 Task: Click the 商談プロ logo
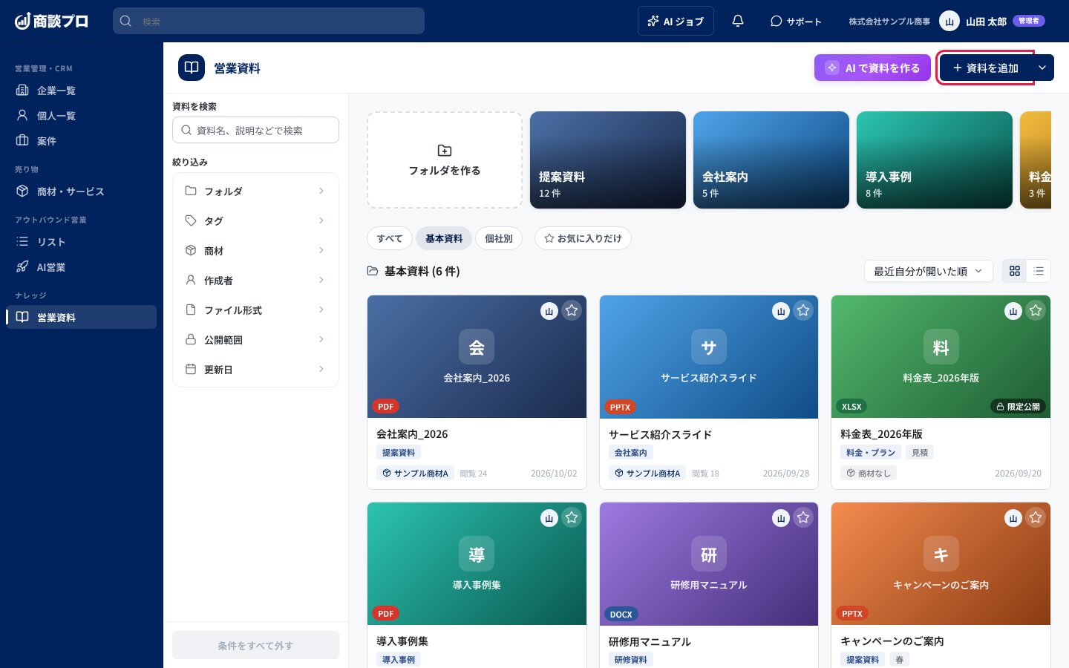coord(51,21)
